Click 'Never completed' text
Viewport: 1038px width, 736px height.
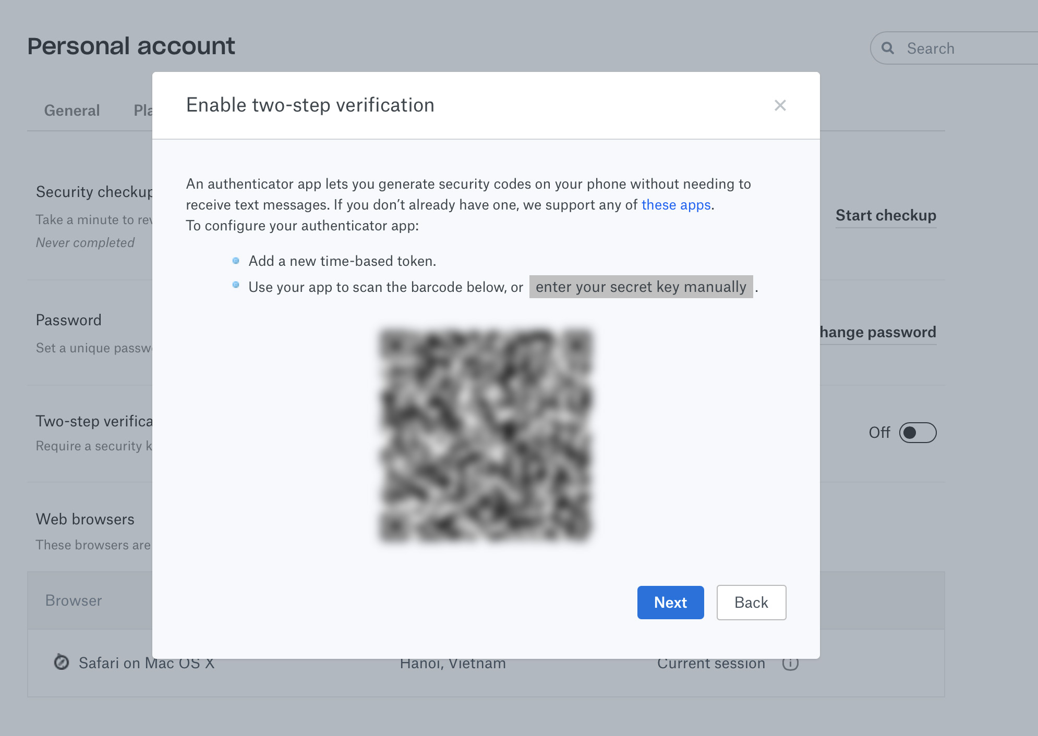85,243
